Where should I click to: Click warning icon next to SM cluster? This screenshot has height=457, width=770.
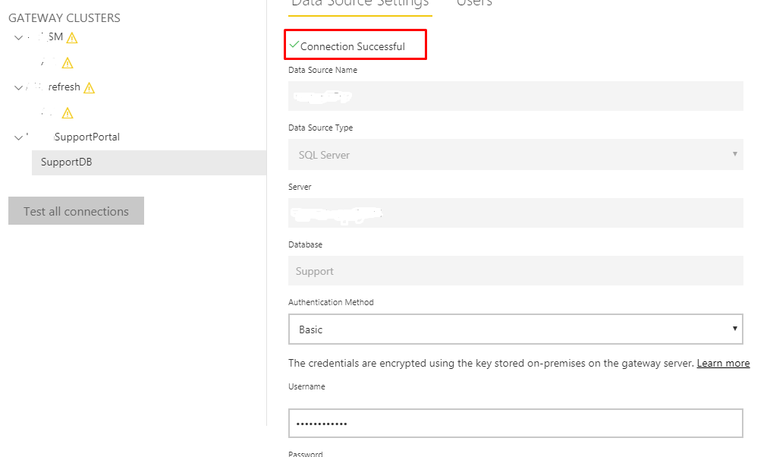pos(72,38)
